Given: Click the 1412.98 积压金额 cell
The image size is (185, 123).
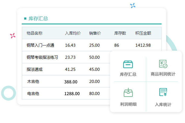Looking at the screenshot, I should pos(143,45).
